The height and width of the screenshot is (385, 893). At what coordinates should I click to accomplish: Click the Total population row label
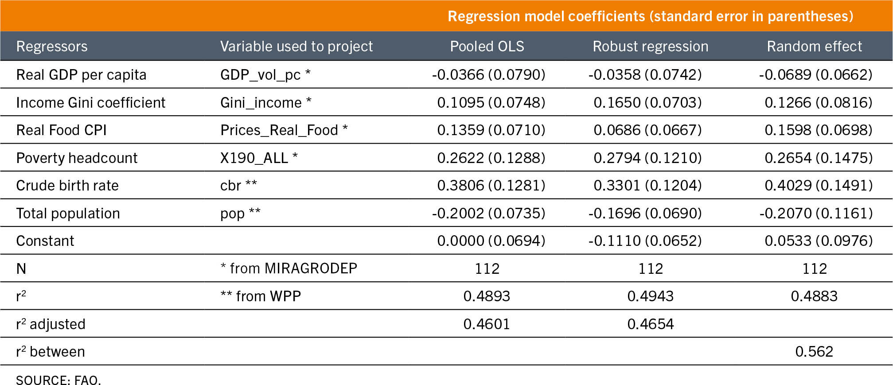coord(68,213)
